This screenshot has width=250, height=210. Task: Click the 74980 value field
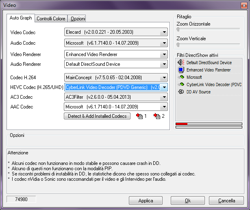[x=21, y=199]
